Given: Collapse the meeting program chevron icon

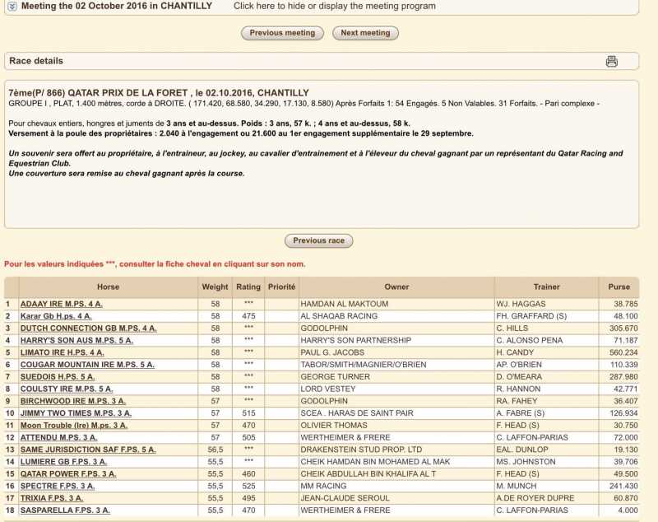Looking at the screenshot, I should [12, 7].
